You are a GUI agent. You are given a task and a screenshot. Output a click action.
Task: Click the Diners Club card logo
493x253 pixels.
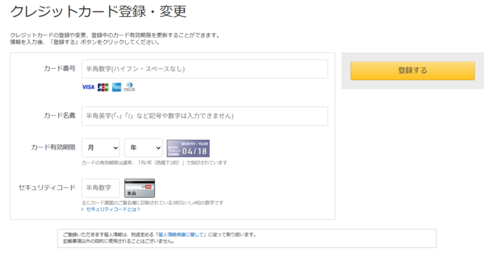[129, 87]
